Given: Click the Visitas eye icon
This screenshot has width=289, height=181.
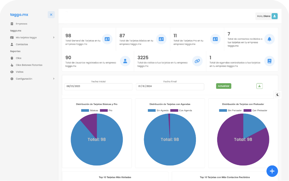Looking at the screenshot, I should point(12,72).
